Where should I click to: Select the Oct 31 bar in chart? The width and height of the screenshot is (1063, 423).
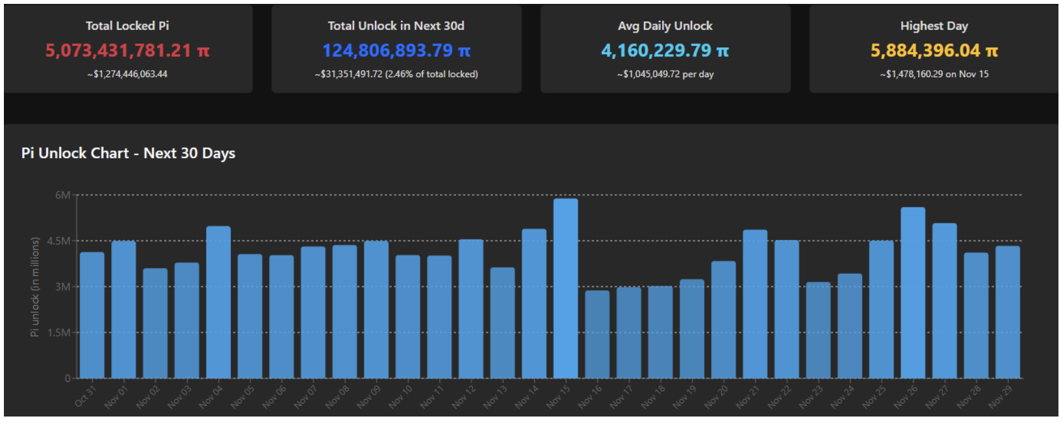(92, 315)
